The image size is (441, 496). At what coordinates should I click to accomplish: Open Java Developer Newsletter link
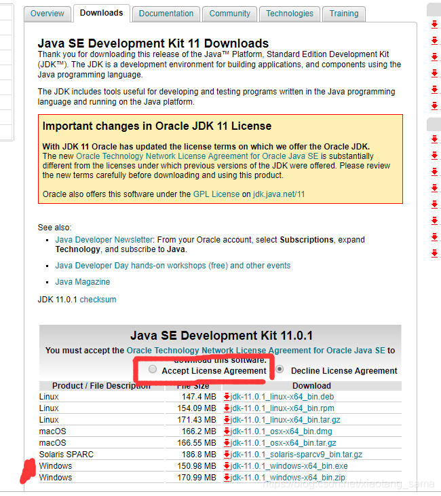(x=104, y=240)
